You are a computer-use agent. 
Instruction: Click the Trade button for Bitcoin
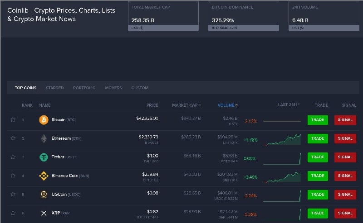[x=318, y=120]
